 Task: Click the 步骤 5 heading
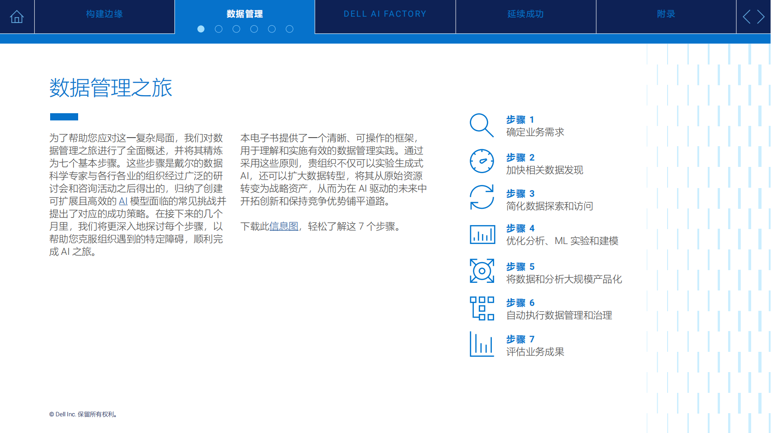point(520,267)
